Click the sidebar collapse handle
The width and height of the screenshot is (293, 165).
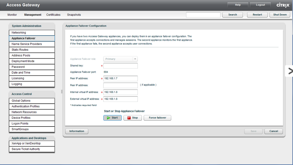pyautogui.click(x=62, y=92)
